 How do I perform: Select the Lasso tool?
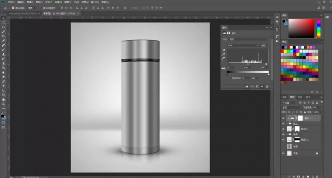3,27
